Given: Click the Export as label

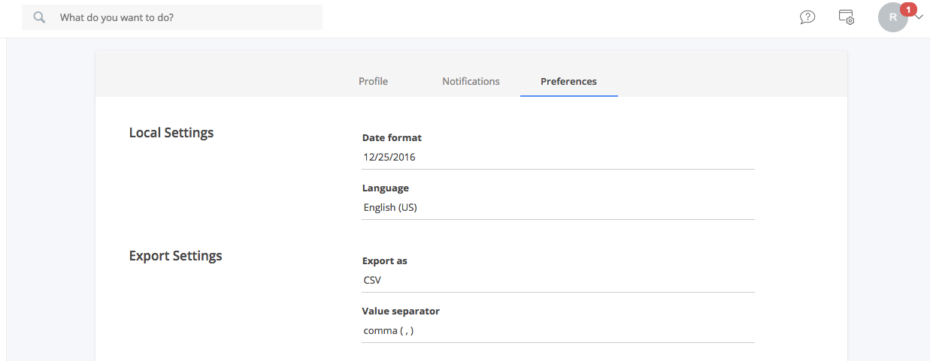Looking at the screenshot, I should (385, 261).
